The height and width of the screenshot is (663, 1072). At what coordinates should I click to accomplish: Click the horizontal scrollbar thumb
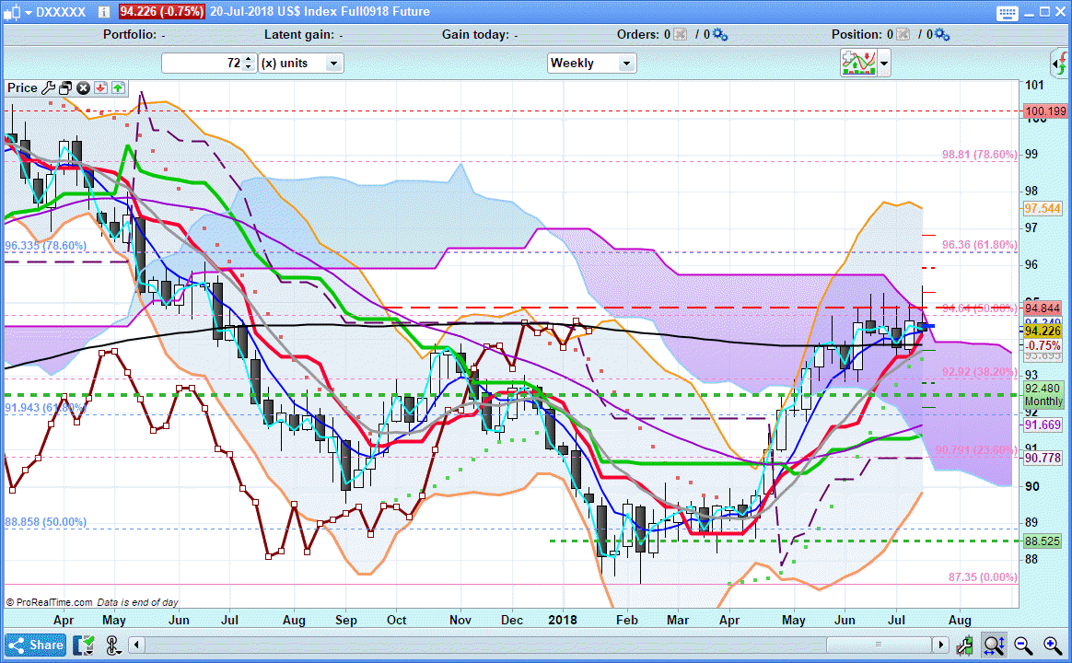(x=879, y=645)
